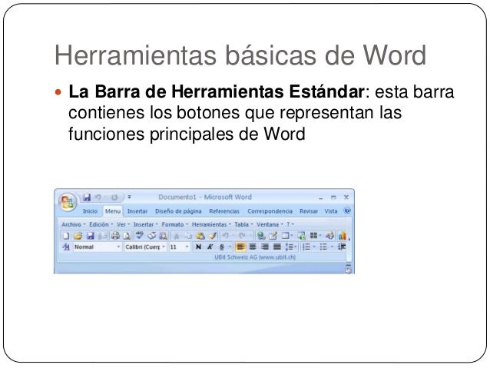Viewport: 490px width, 368px height.
Task: Click the Insert Table icon
Action: [286, 236]
